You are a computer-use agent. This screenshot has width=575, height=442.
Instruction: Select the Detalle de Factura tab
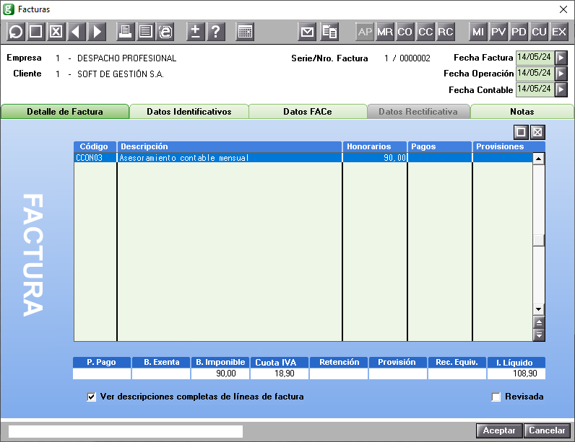[x=65, y=112]
